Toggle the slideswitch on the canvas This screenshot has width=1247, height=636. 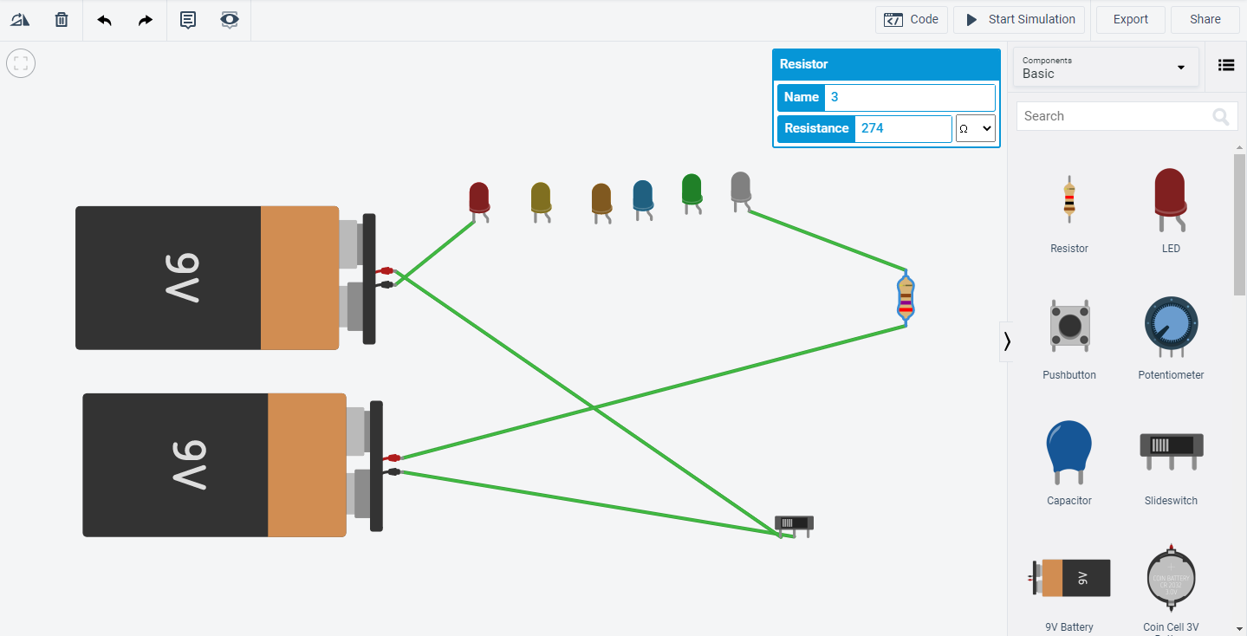793,522
